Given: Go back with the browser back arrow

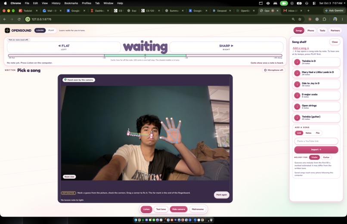Looking at the screenshot, I should (x=5, y=19).
